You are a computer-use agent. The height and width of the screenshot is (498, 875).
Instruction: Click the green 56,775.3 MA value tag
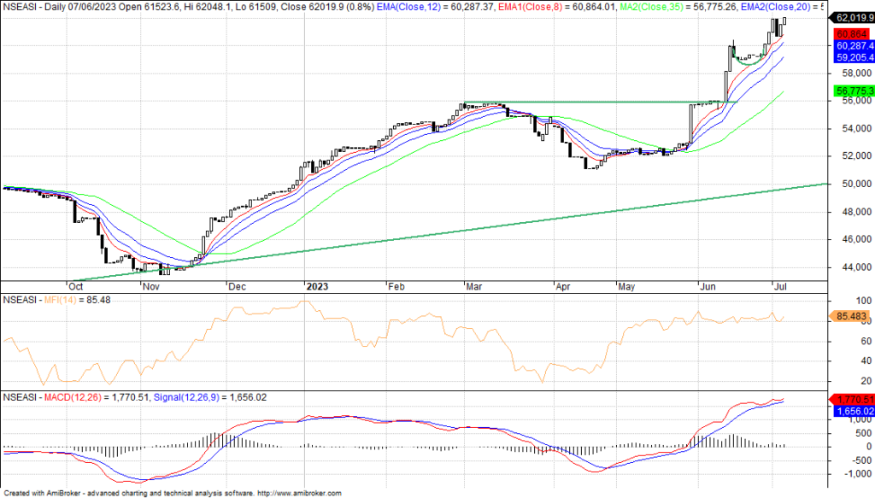point(850,90)
